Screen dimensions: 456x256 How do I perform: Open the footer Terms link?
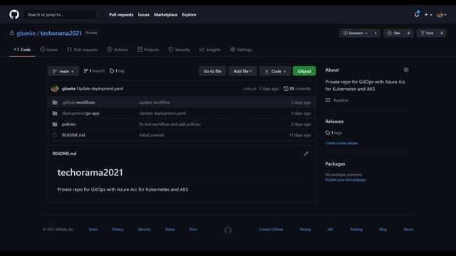click(93, 229)
